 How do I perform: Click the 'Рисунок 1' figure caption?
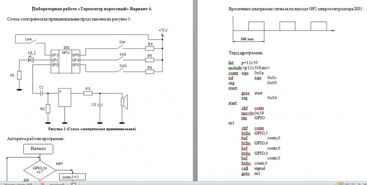coord(92,129)
